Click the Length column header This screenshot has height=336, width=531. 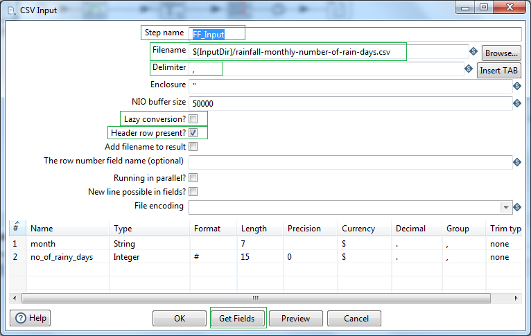pos(260,229)
